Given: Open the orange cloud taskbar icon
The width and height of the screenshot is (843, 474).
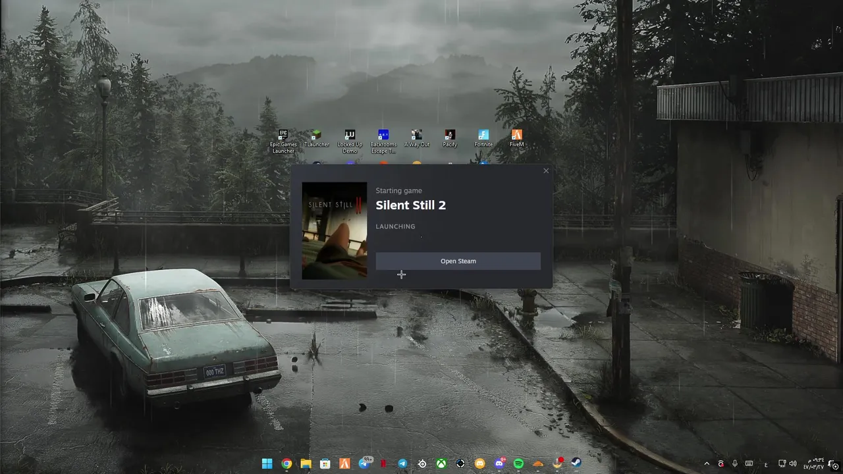Looking at the screenshot, I should click(x=538, y=463).
